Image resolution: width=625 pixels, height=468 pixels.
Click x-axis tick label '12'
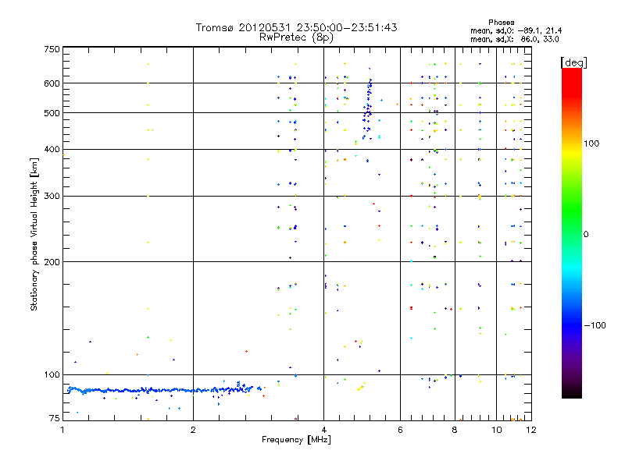531,430
